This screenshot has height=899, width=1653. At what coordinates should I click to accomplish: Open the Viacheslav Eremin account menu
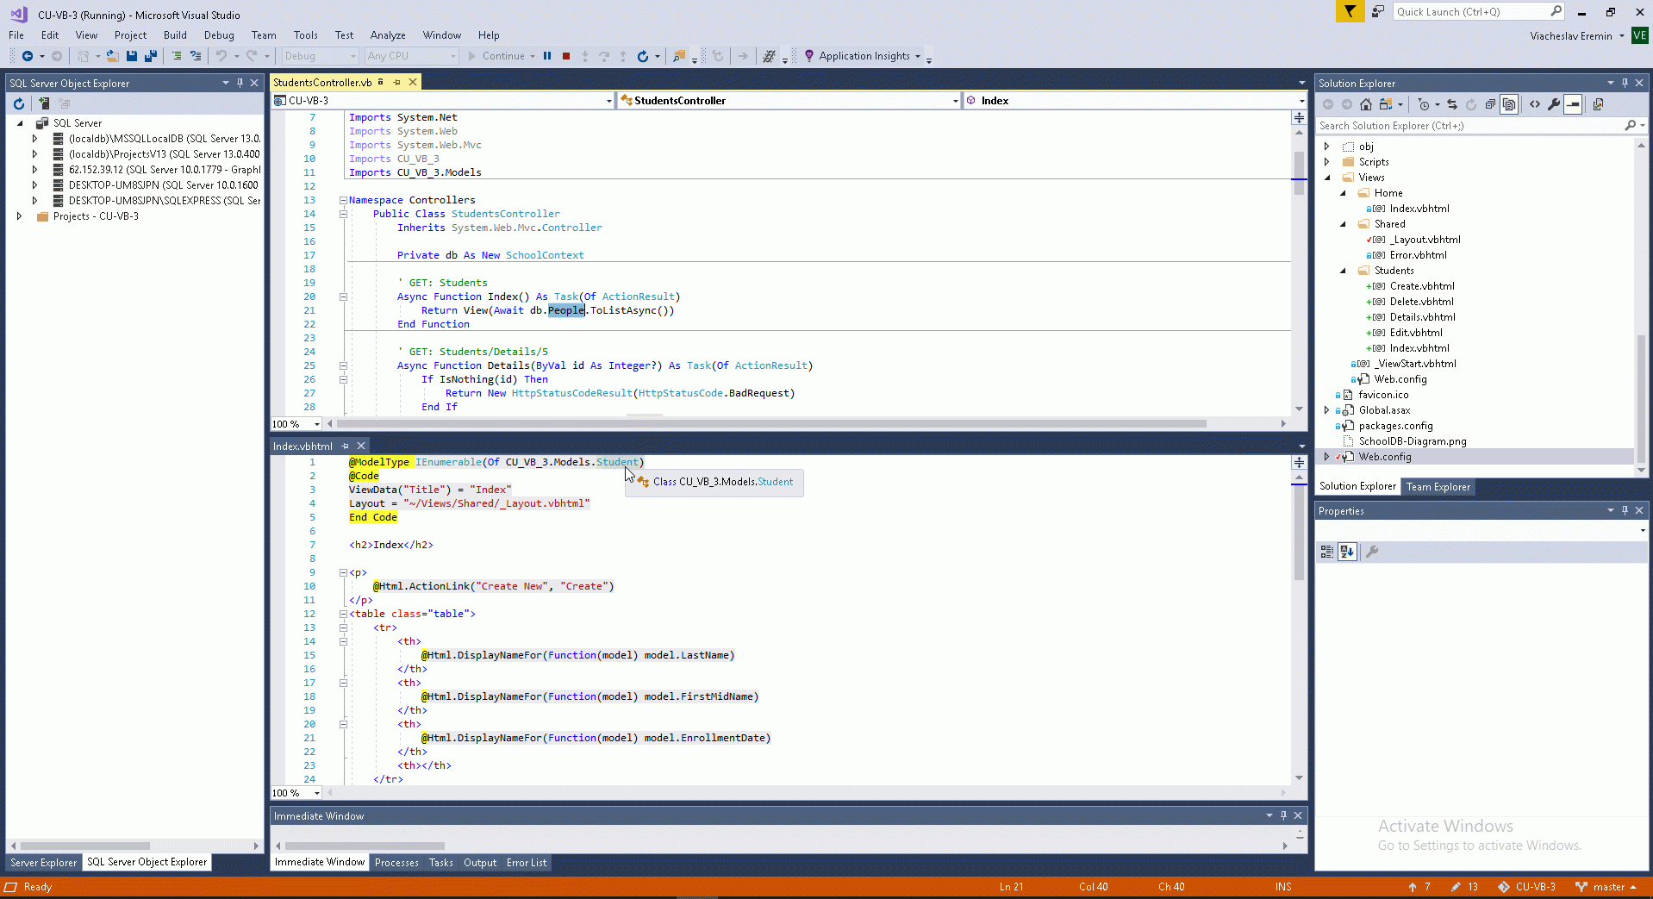[1577, 36]
